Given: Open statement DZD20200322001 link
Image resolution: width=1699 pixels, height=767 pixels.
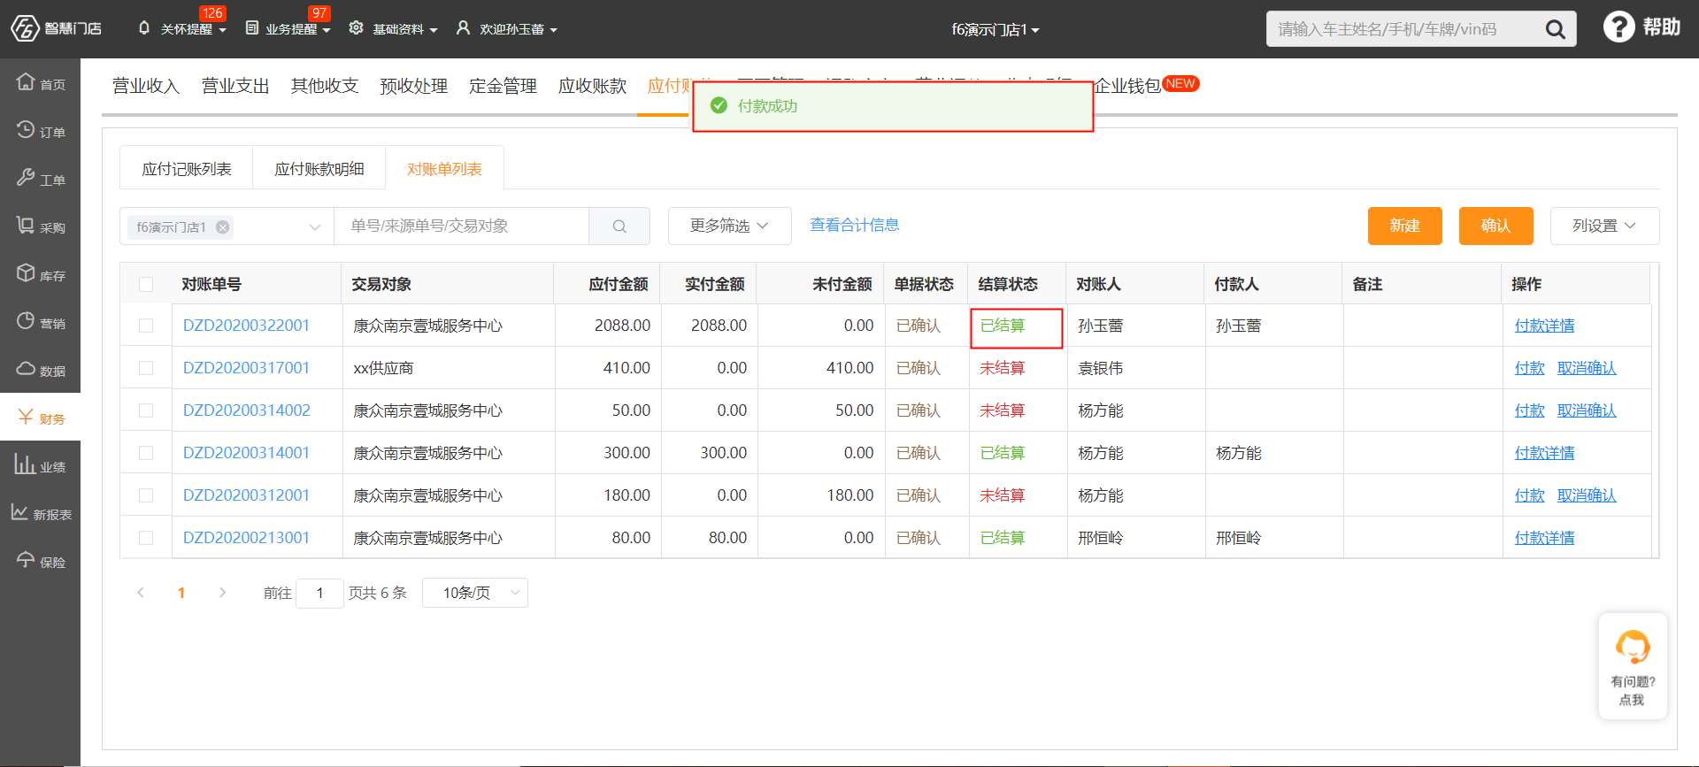Looking at the screenshot, I should [246, 326].
